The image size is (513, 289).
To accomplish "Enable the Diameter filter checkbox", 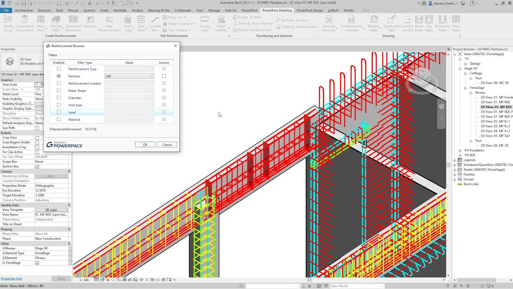I will (59, 98).
